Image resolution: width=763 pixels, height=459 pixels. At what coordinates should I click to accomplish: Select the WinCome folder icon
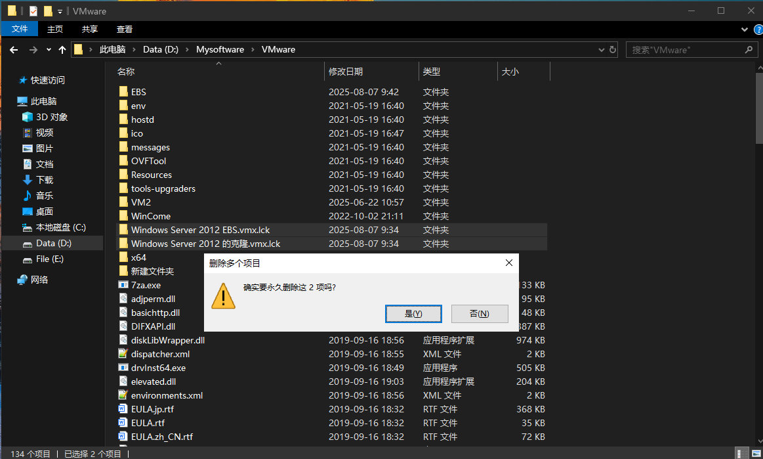(123, 216)
